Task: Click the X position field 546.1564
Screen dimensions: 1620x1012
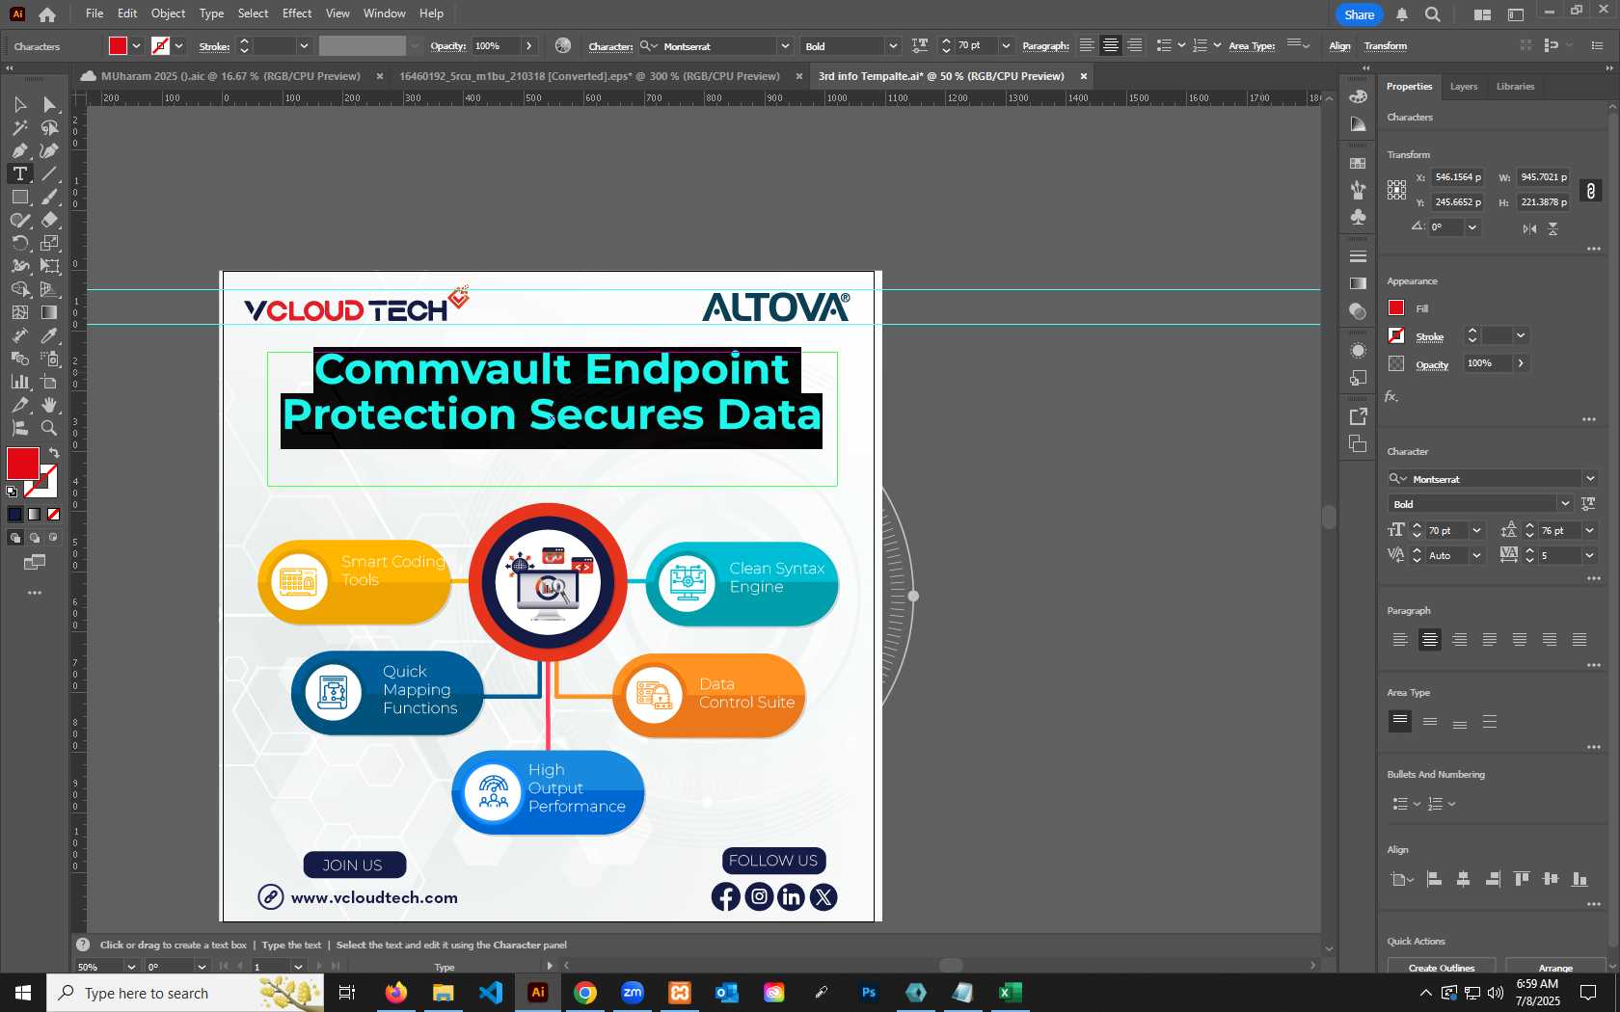Action: [x=1457, y=177]
